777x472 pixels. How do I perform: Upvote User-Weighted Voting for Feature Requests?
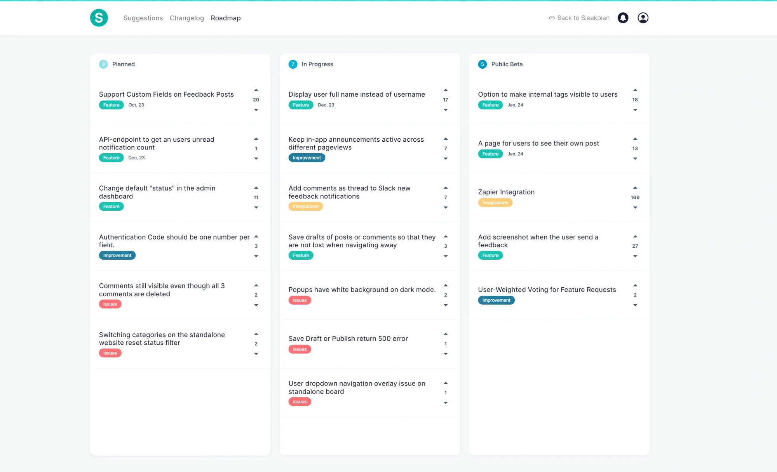click(x=635, y=285)
